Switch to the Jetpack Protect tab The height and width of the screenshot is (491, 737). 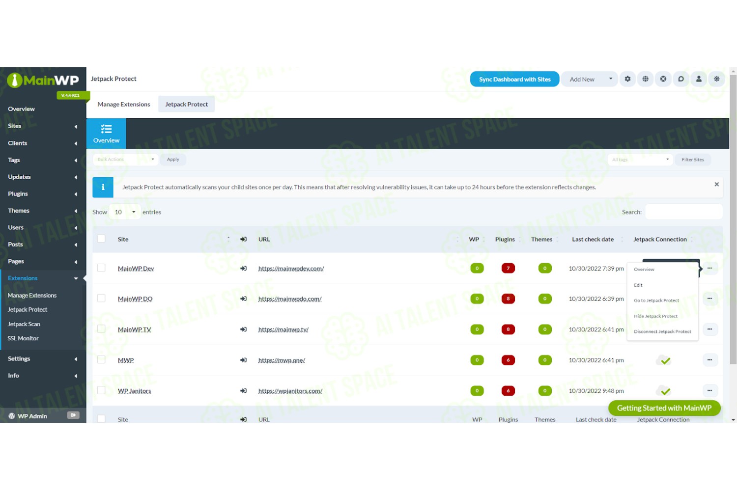pyautogui.click(x=187, y=104)
